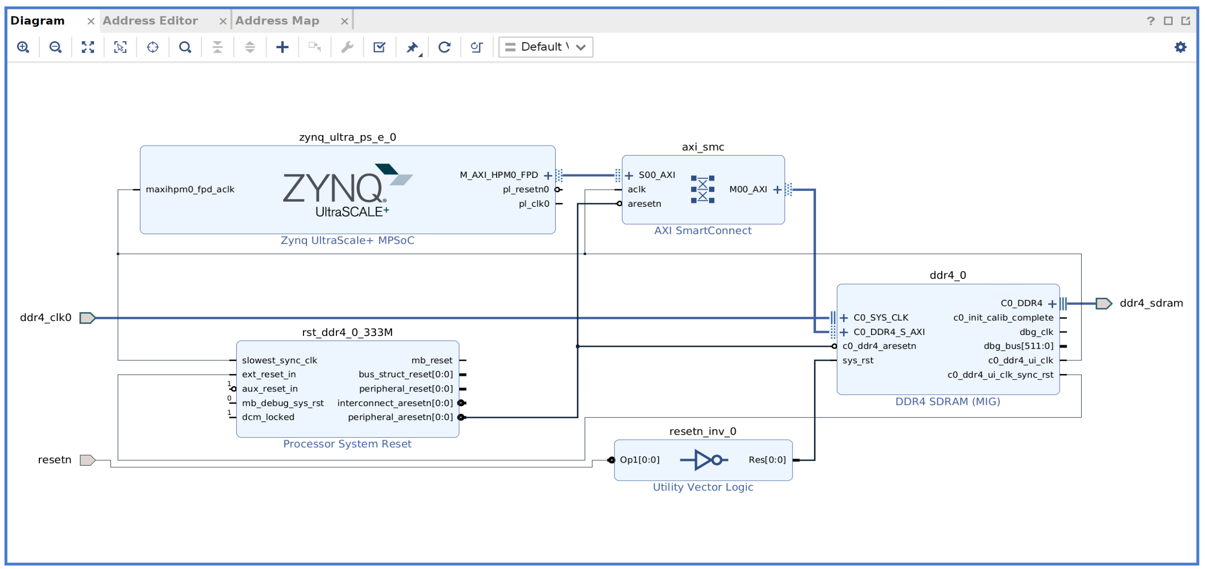
Task: Click the Add IP plus icon
Action: tap(282, 47)
